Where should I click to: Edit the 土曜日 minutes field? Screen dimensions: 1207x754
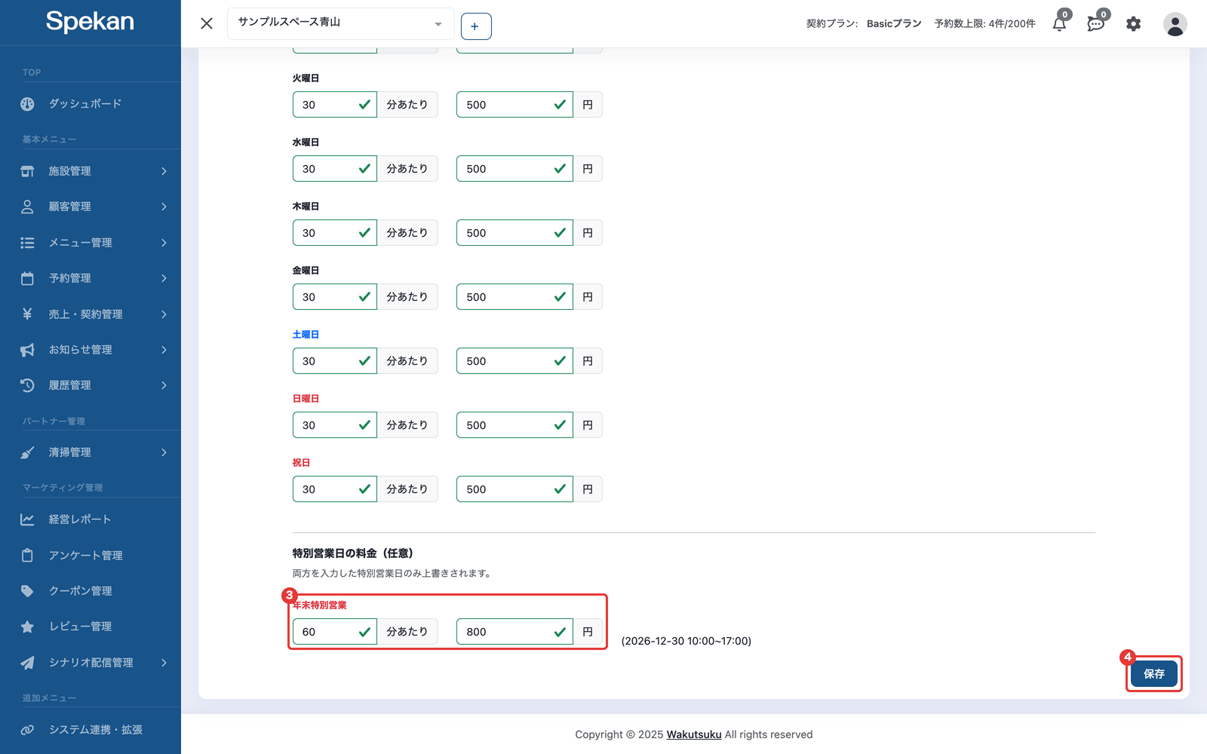(x=335, y=361)
